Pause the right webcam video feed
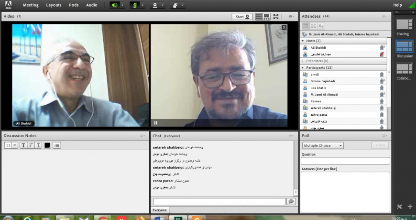The height and width of the screenshot is (220, 416). tap(156, 123)
